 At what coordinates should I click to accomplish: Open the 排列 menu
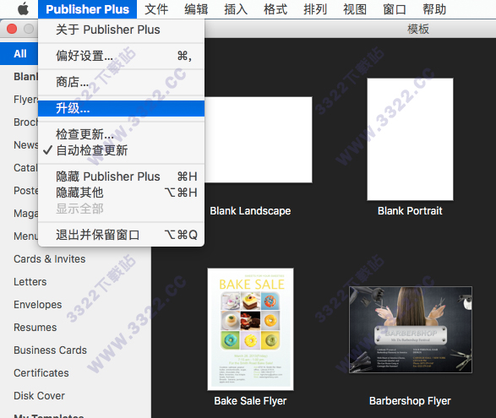coord(315,9)
